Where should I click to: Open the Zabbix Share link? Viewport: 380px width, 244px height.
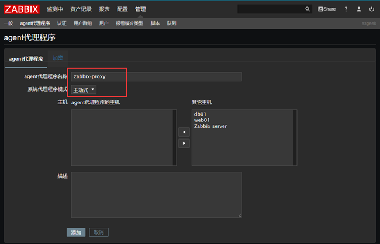pos(327,9)
